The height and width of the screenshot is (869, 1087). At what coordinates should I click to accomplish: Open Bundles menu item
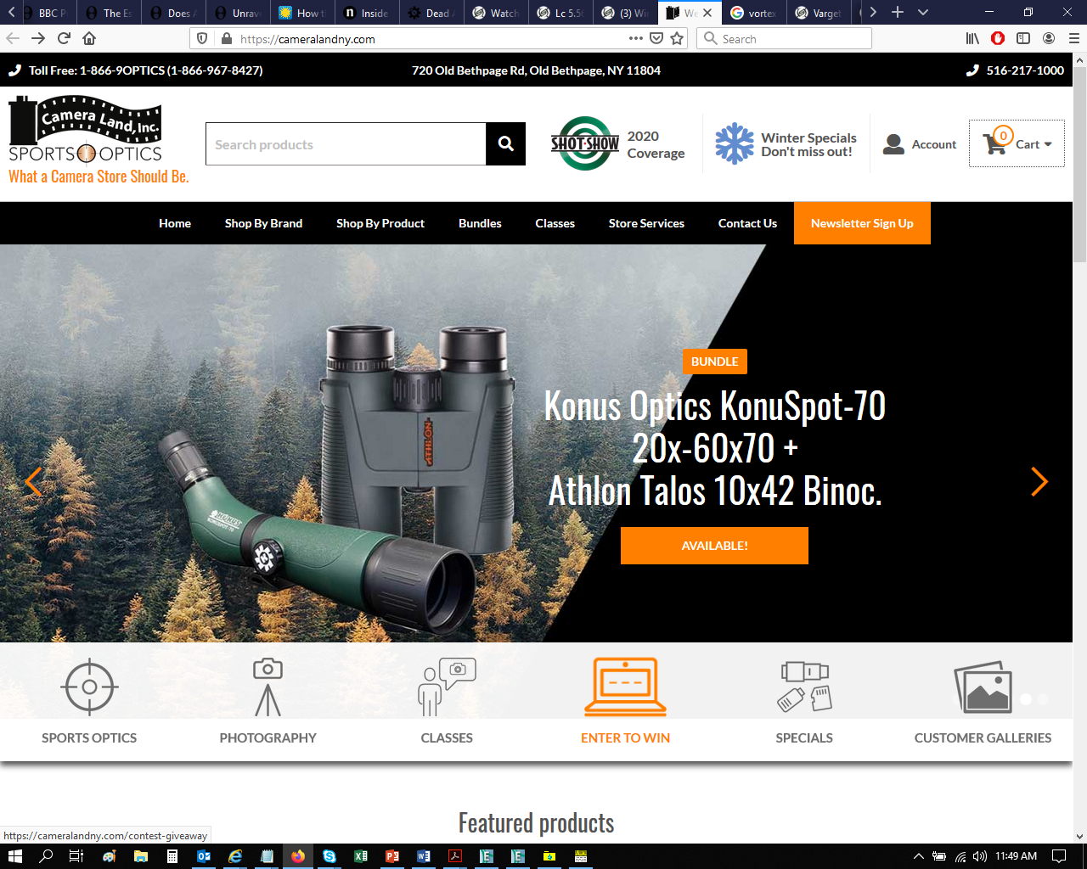tap(480, 223)
